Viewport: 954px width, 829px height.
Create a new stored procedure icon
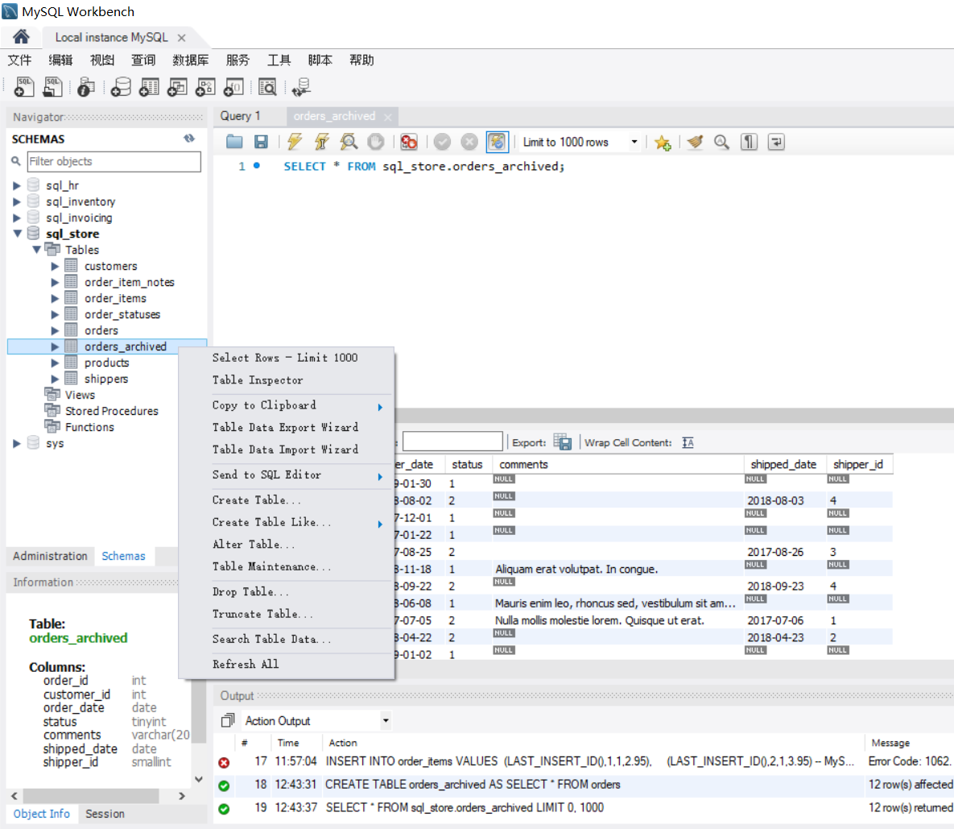(x=205, y=87)
